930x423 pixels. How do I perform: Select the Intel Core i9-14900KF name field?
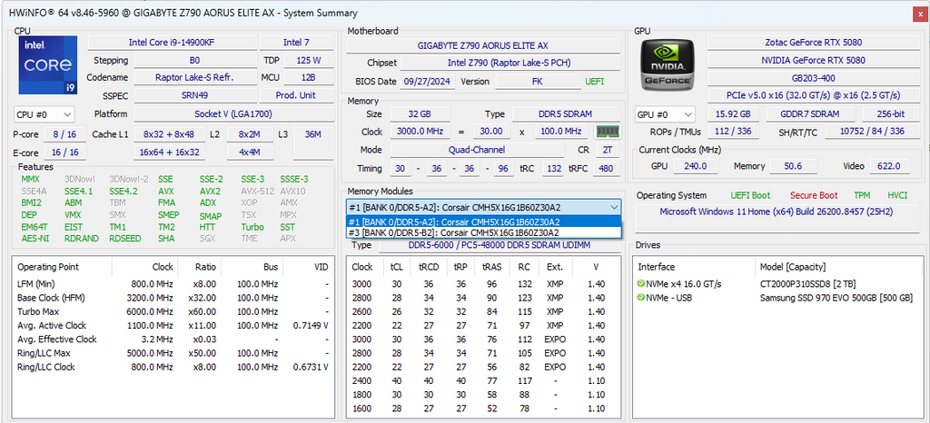tap(173, 43)
